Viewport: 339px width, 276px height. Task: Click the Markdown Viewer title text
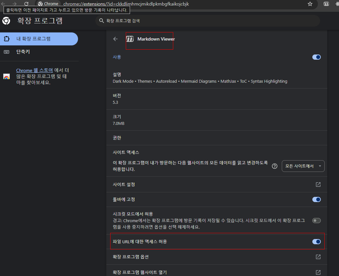[156, 39]
